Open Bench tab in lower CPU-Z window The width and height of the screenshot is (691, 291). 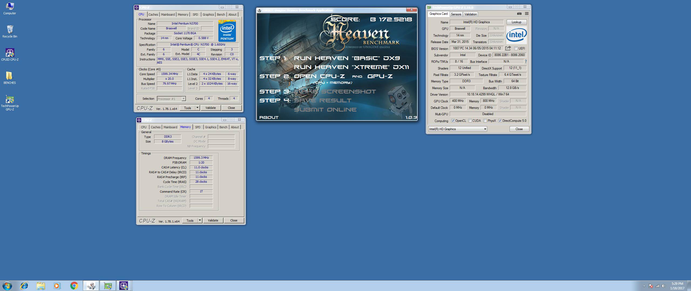tap(223, 127)
